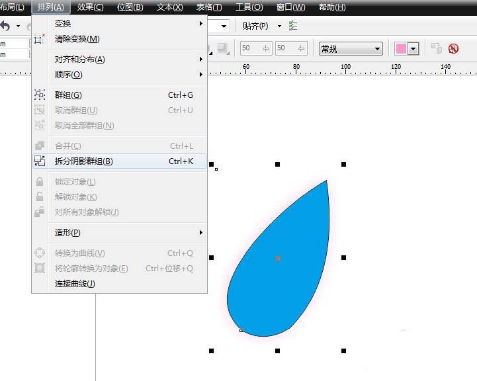Click the 拆分阴影群组 break-apart icon
Screen dimensions: 477x381
[40, 161]
